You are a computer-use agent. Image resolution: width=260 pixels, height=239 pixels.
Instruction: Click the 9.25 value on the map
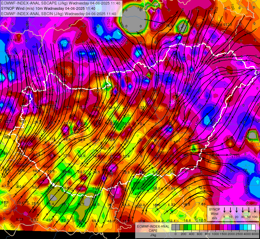(141, 107)
